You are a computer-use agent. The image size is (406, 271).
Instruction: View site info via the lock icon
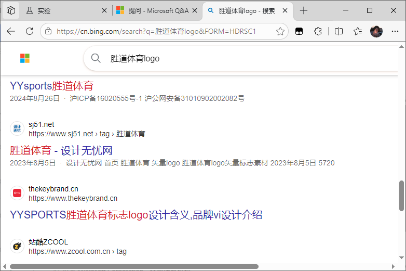(48, 31)
